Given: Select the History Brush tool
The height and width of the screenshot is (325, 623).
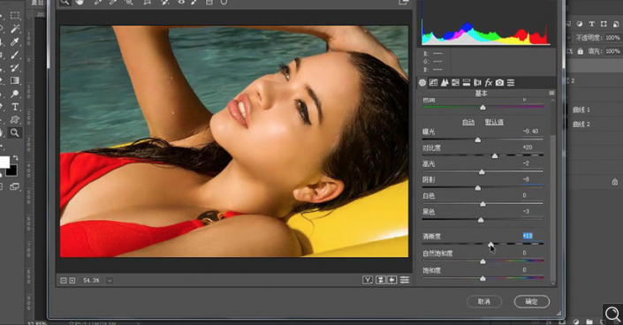Looking at the screenshot, I should point(15,68).
